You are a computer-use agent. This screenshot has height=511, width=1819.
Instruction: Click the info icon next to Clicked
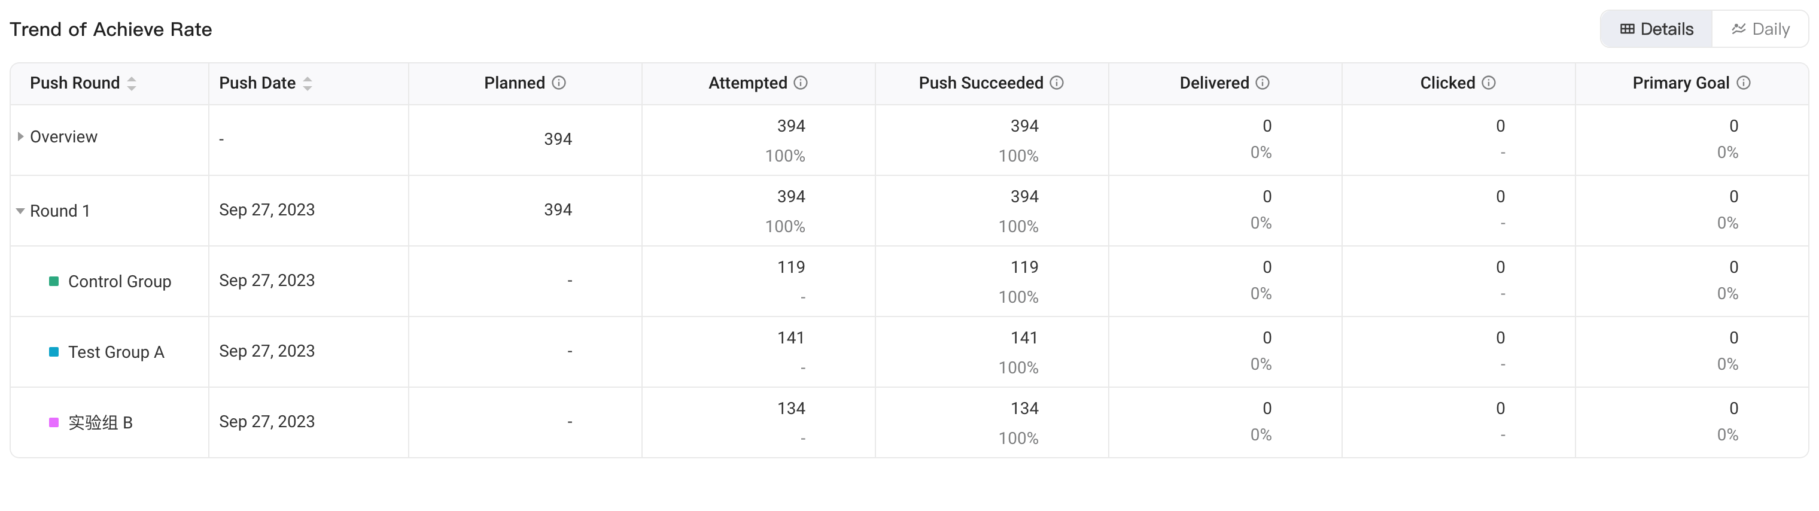1489,83
